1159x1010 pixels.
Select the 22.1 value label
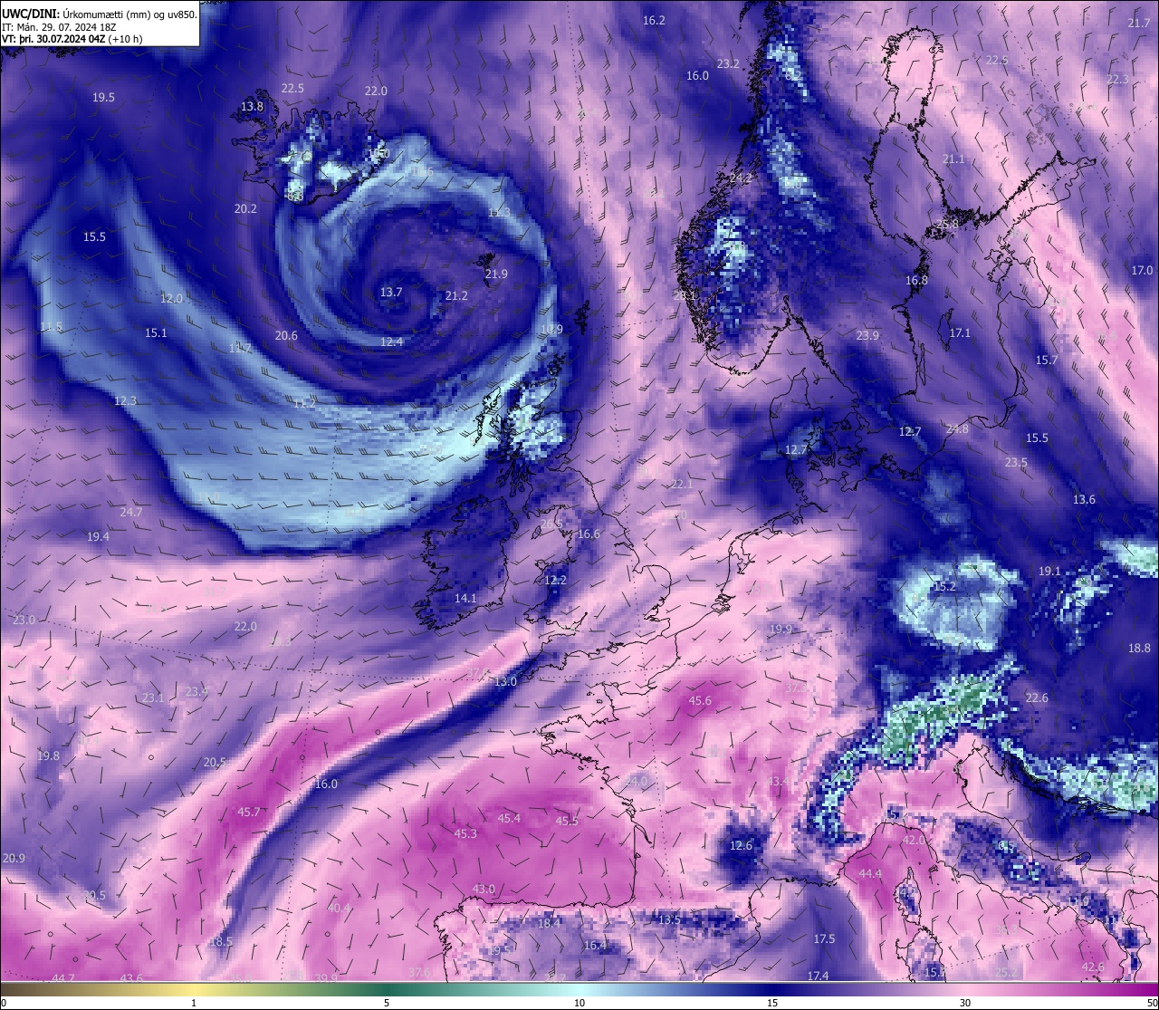point(681,484)
